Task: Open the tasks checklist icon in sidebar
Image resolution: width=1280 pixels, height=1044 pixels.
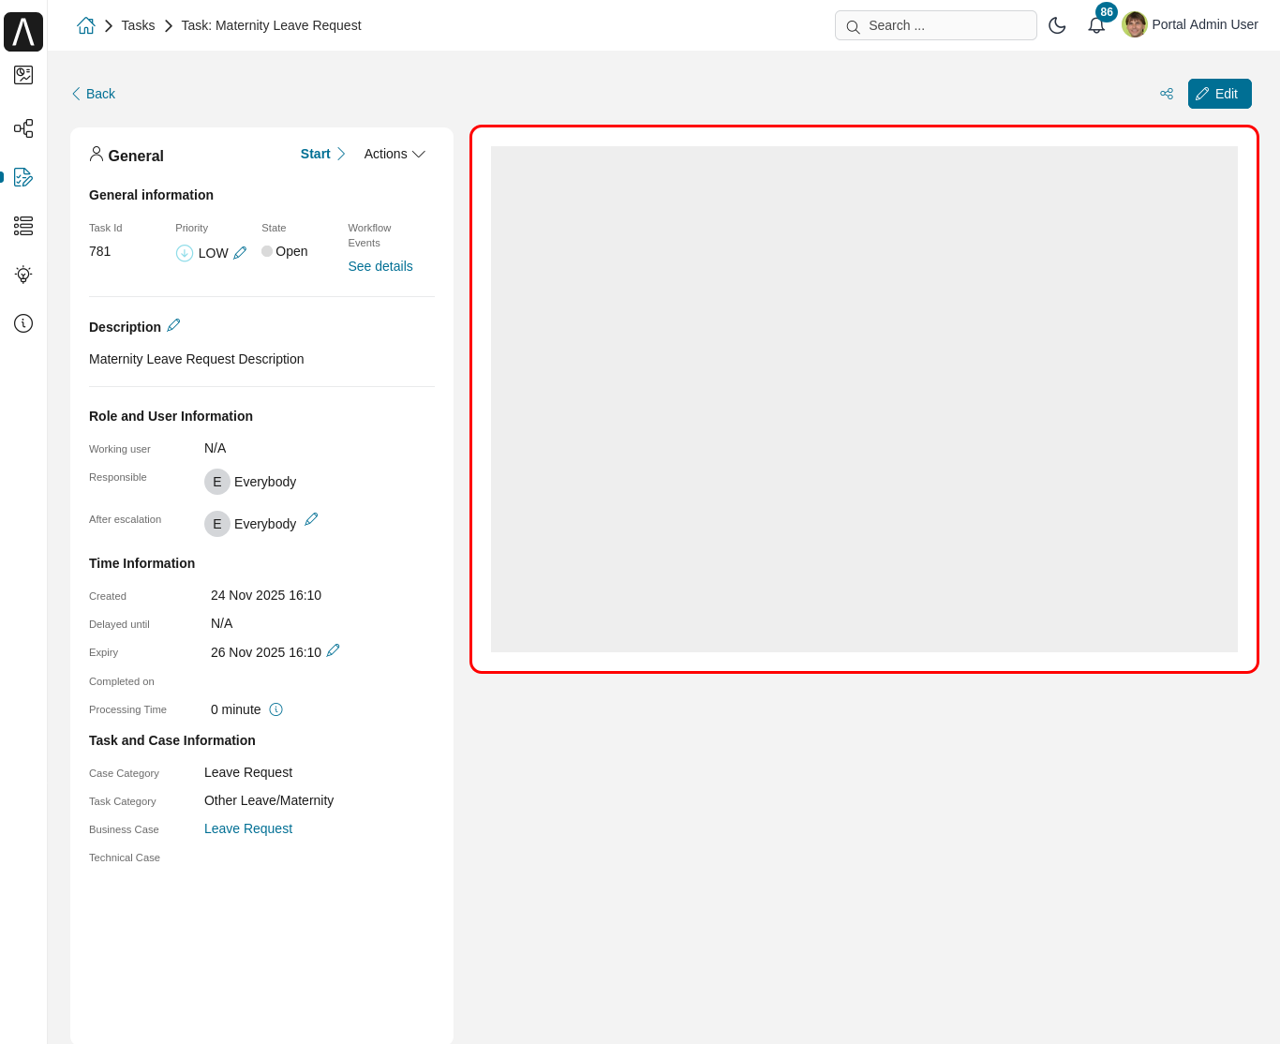Action: pyautogui.click(x=22, y=177)
